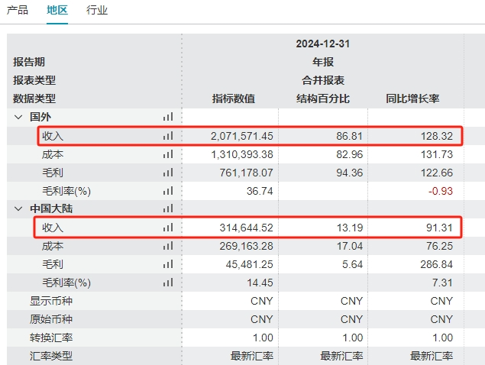Image resolution: width=485 pixels, height=365 pixels.
Task: Select the 中国大陆 tree row label
Action: point(51,208)
